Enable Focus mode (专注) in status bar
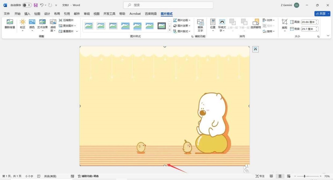Viewport: 333px width, 180px height. pos(260,176)
